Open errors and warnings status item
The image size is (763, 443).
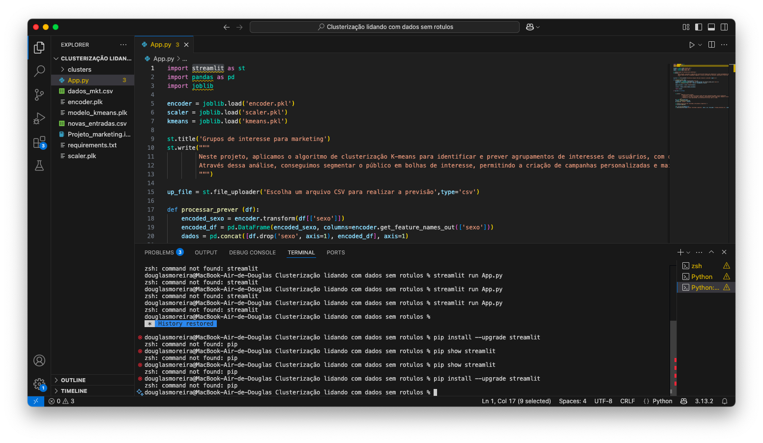61,401
